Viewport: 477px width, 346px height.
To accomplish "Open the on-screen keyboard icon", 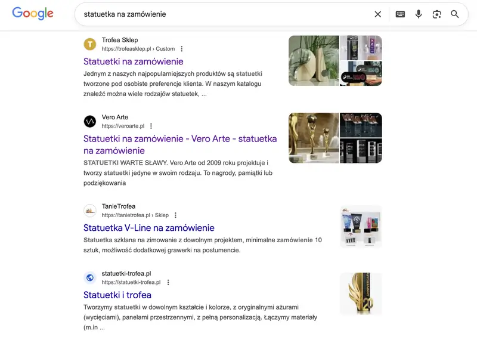I will [398, 14].
